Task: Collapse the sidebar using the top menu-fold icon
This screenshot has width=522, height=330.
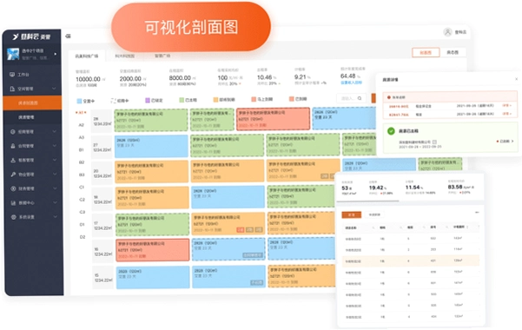Action: (69, 36)
